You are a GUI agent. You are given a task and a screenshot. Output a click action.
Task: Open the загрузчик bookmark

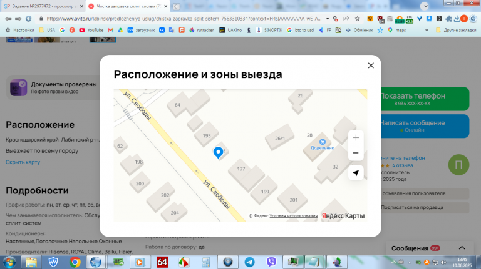141,30
